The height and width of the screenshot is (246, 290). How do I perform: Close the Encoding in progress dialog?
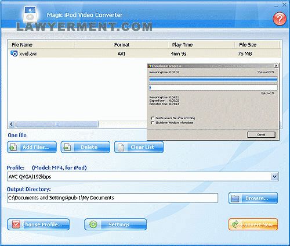pyautogui.click(x=276, y=66)
